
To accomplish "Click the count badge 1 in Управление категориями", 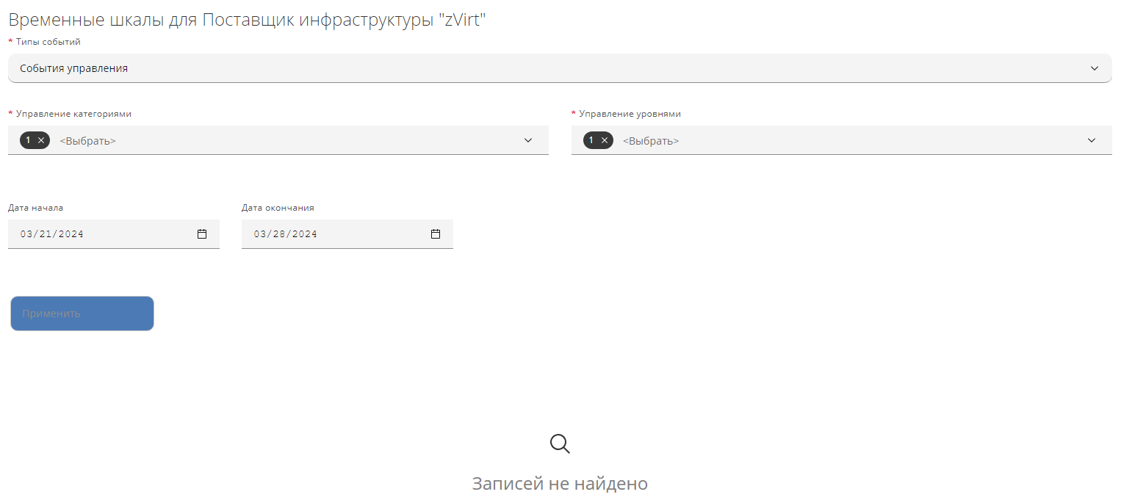I will (x=28, y=140).
